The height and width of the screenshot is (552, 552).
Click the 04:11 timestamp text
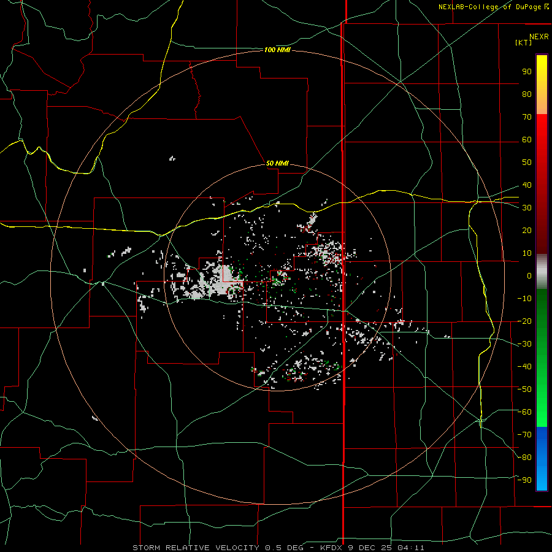(x=411, y=548)
